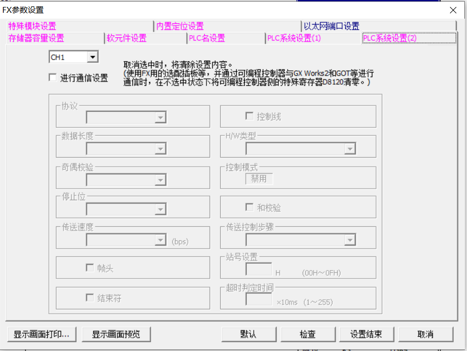Check the 结束符 option
The image size is (467, 351).
pyautogui.click(x=90, y=298)
